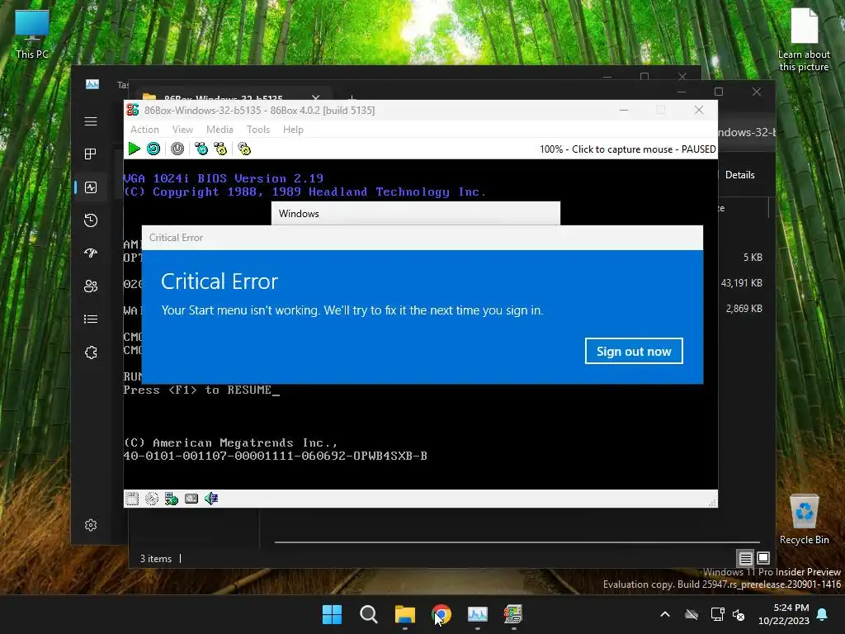Open the Help menu in 86Box

(x=293, y=130)
